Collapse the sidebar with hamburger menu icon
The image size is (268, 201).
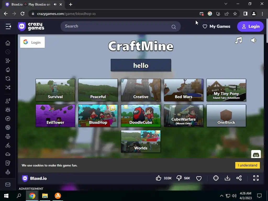point(8,26)
